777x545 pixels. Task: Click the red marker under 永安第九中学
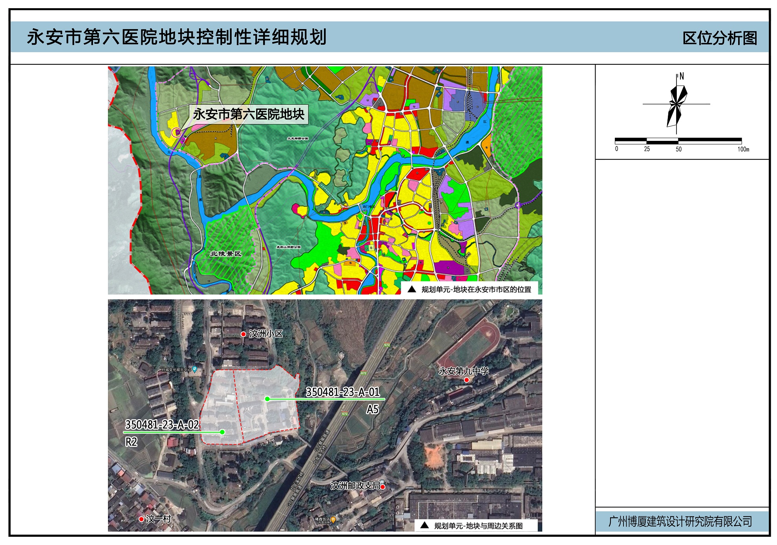pyautogui.click(x=466, y=380)
